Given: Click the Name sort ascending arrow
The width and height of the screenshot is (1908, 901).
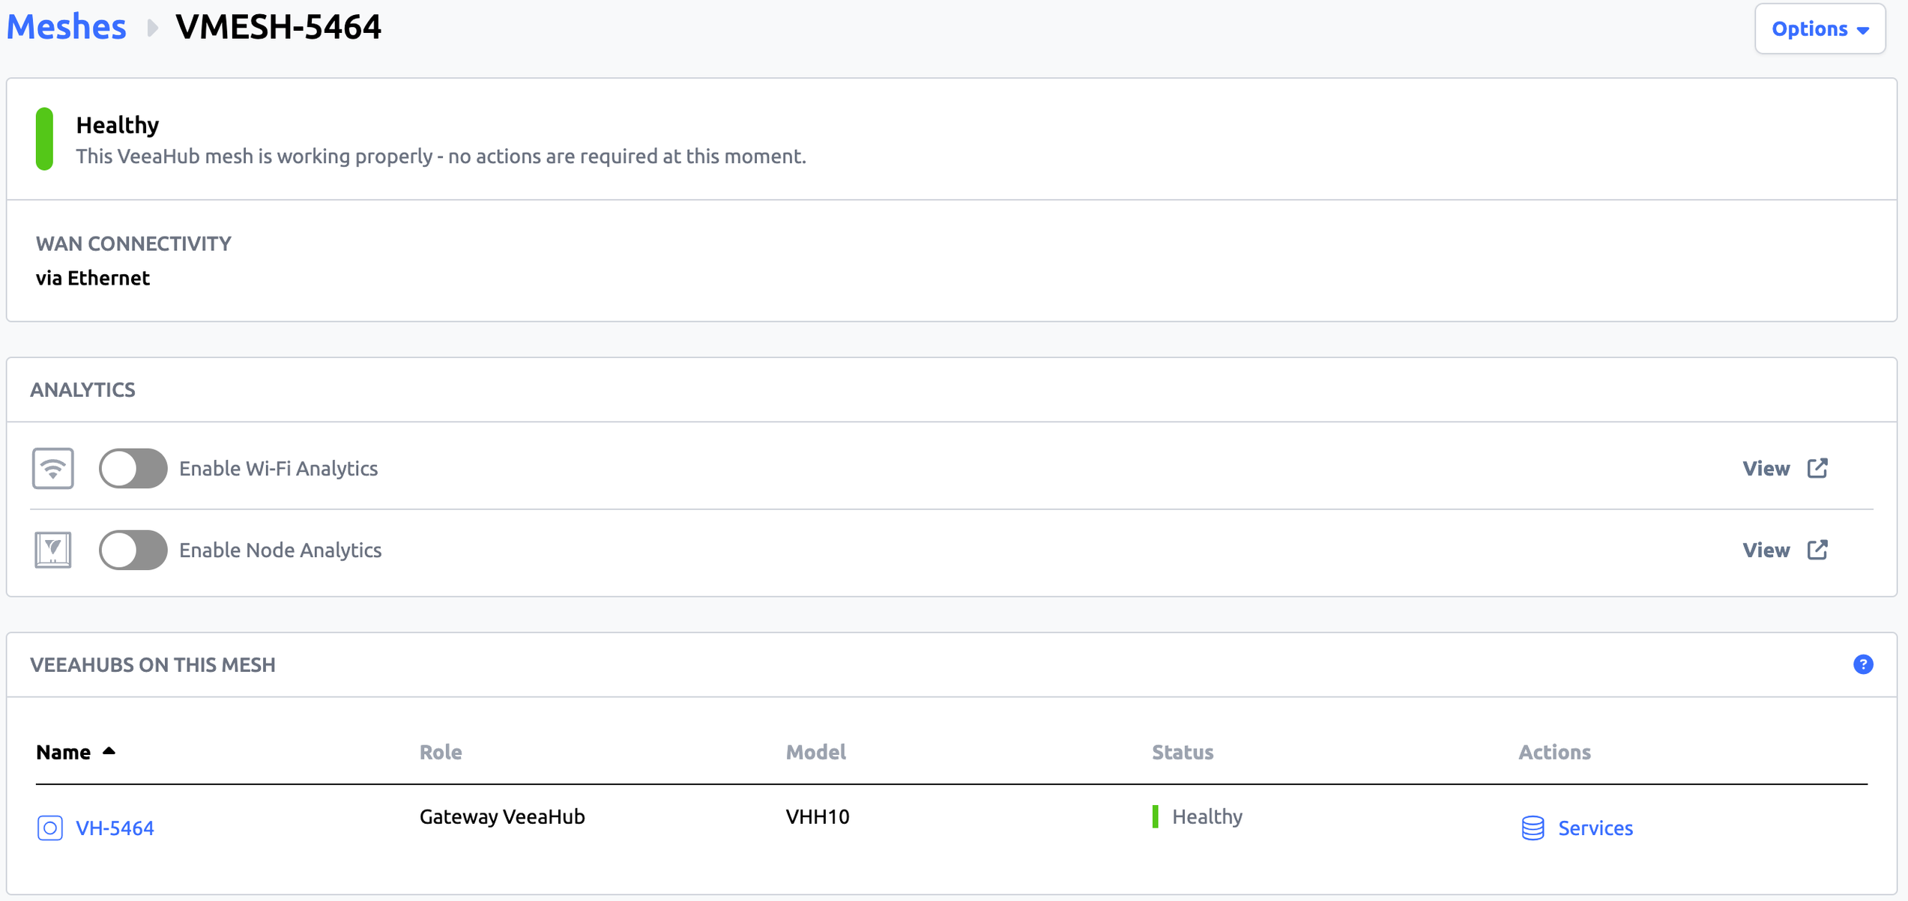Looking at the screenshot, I should (109, 750).
